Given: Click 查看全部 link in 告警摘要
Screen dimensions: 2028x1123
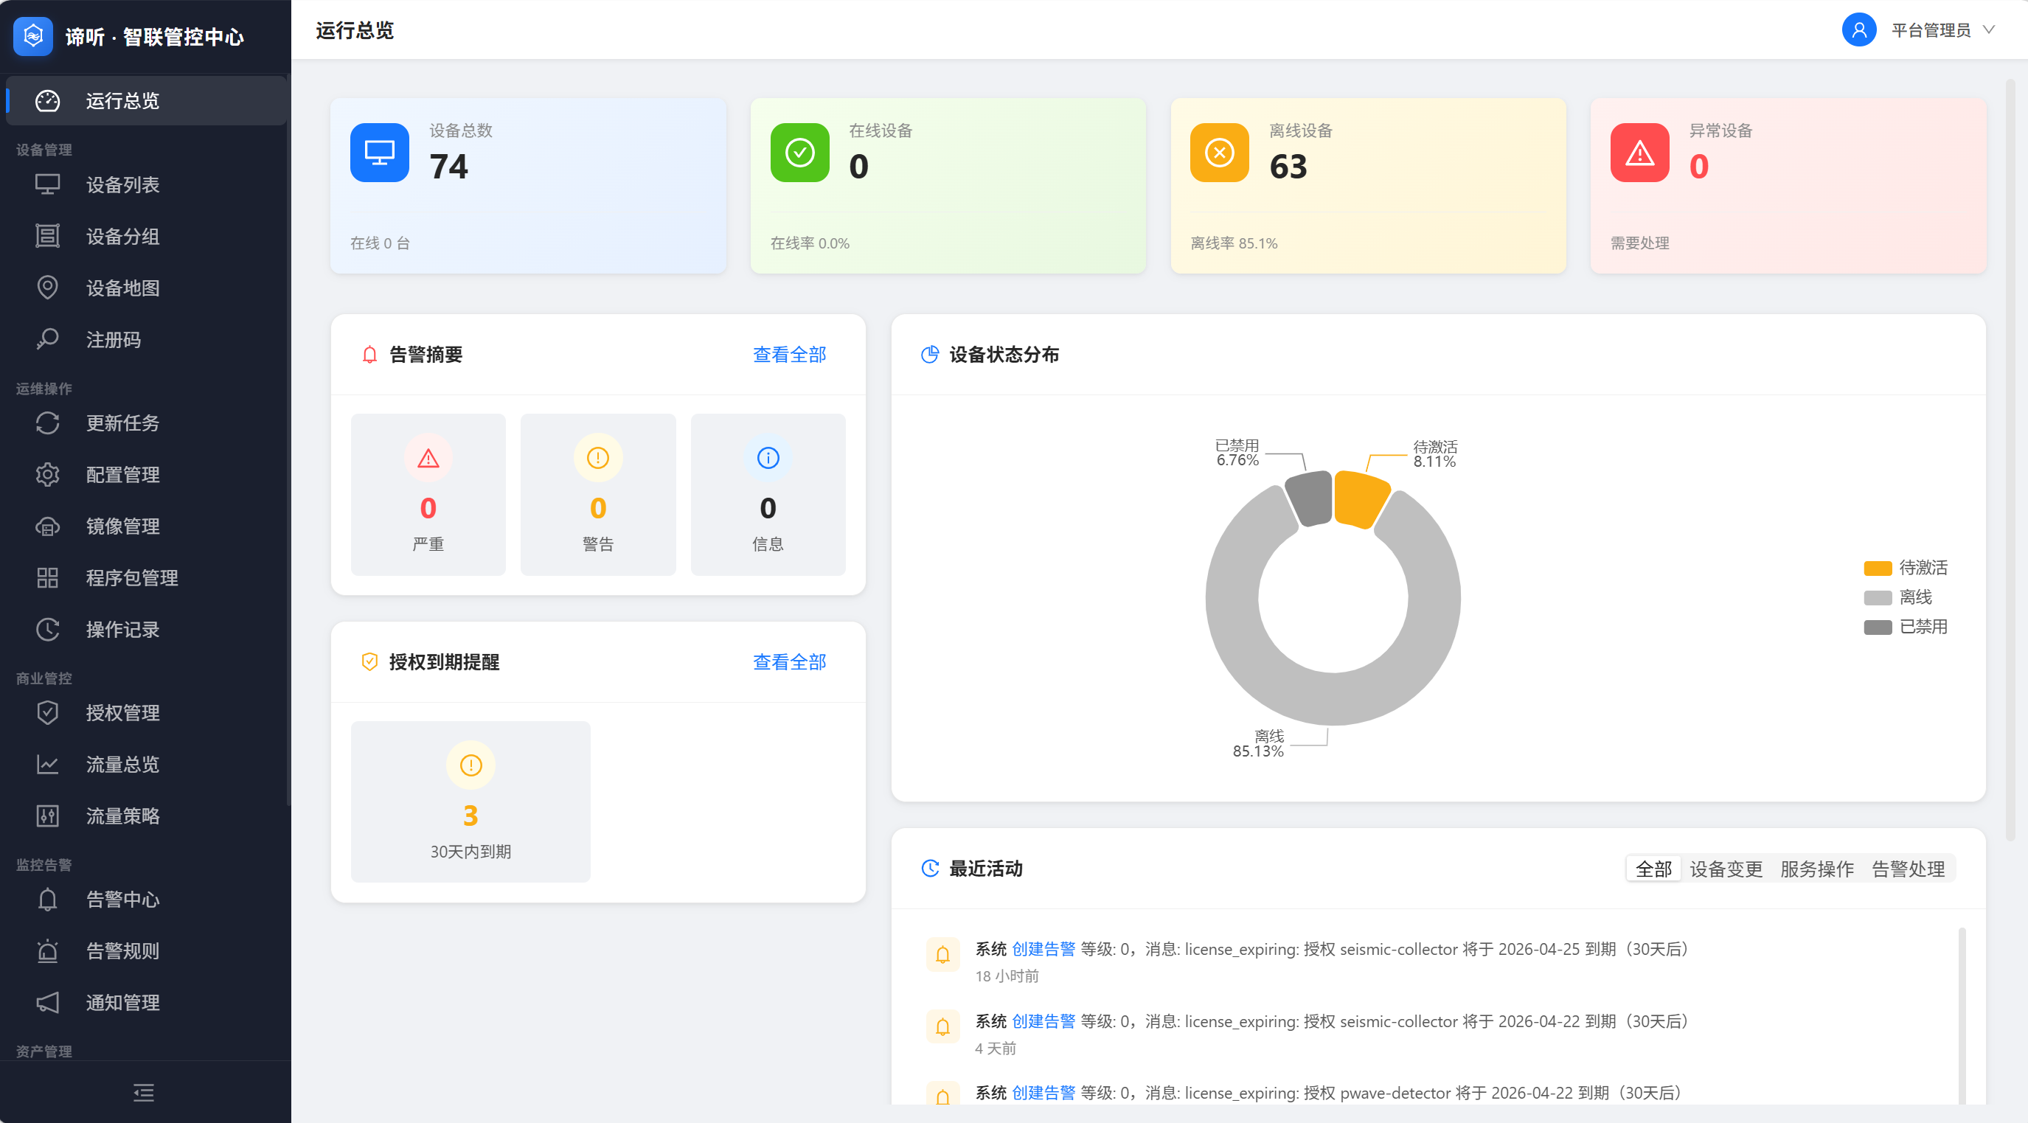Looking at the screenshot, I should pyautogui.click(x=789, y=355).
